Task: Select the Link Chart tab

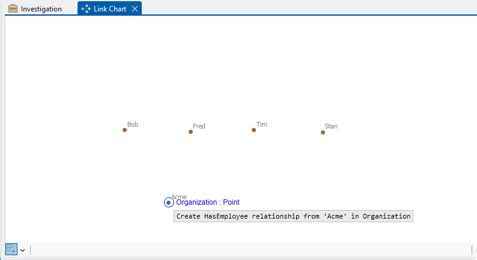Action: click(109, 8)
